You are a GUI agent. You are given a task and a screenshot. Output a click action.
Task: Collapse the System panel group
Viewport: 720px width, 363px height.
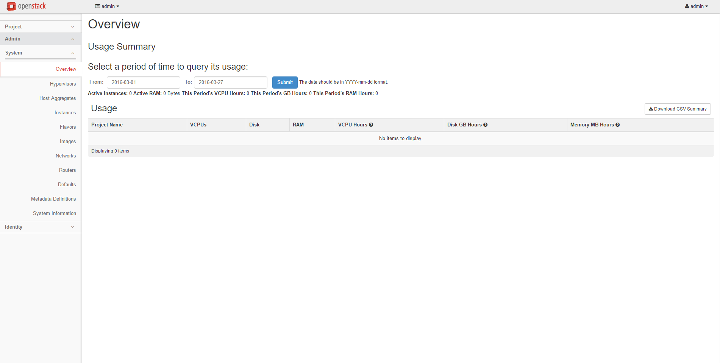tap(41, 53)
